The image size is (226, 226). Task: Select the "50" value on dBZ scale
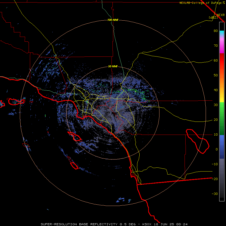(x=216, y=75)
